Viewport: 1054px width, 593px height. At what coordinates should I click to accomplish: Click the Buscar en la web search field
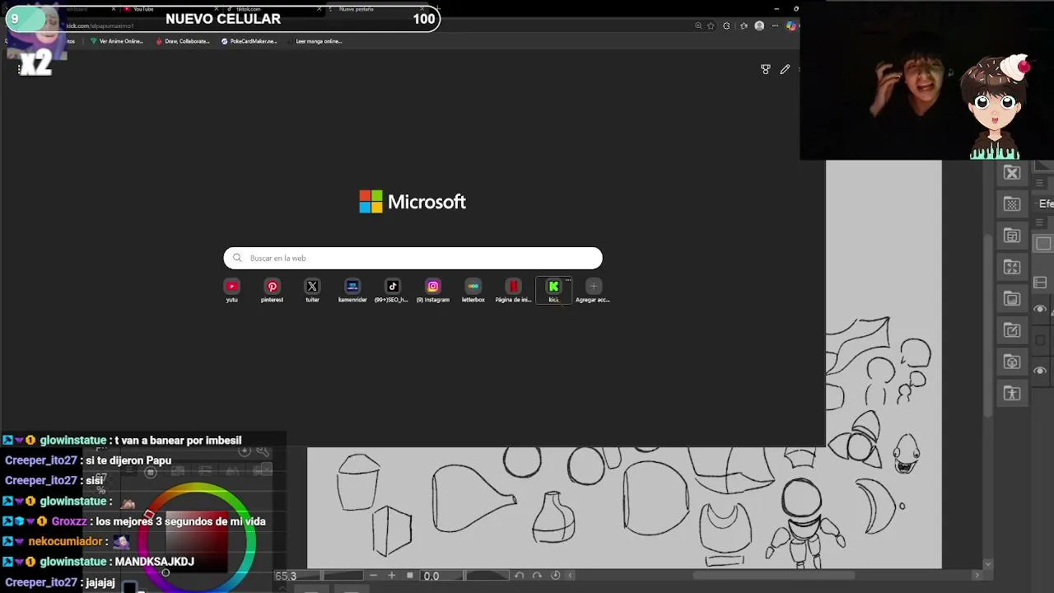413,258
